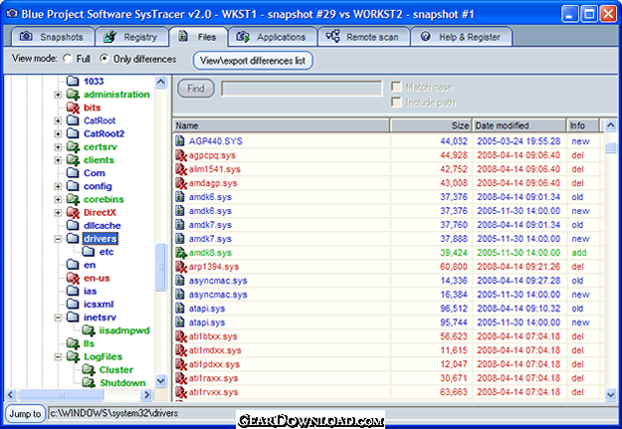The width and height of the screenshot is (622, 429).
Task: Click the amdagp.sys file row
Action: (387, 183)
